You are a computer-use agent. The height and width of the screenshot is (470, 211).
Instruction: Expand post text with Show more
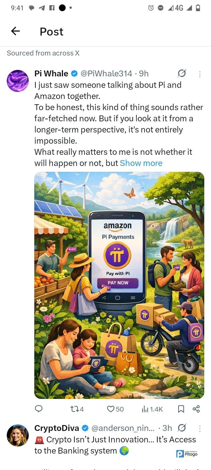[x=141, y=163]
